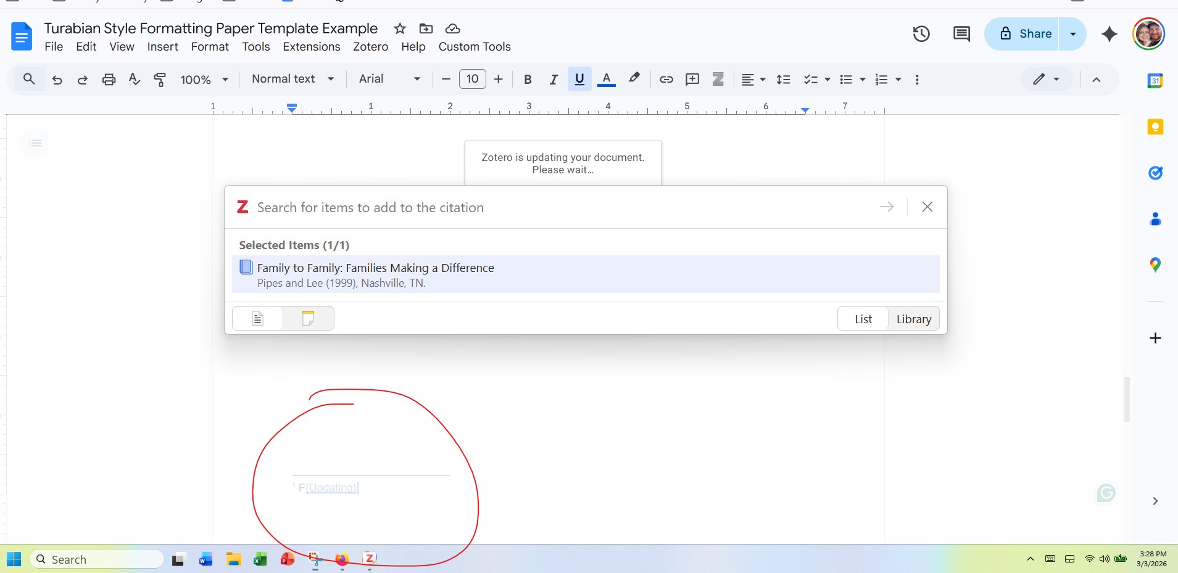Run spelling and grammar check
This screenshot has height=573, width=1178.
134,79
